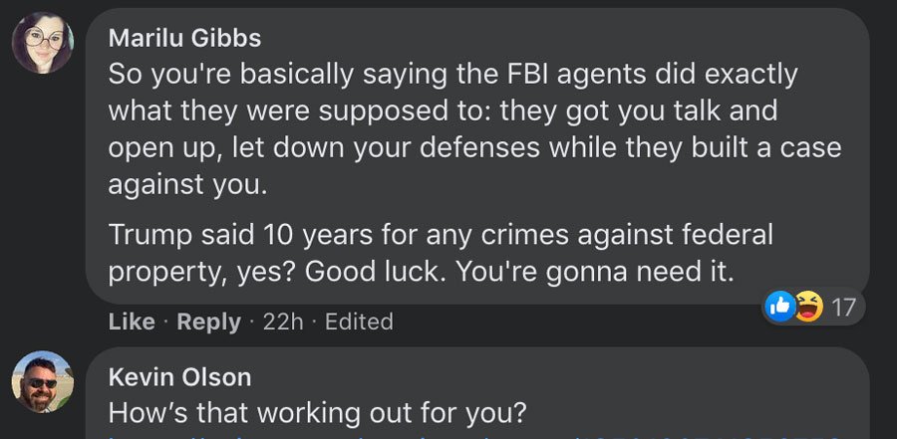The image size is (897, 439).
Task: Show edit history via Edited label
Action: point(359,322)
